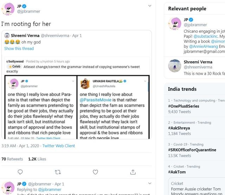
Task: Click JP's profile avatar at tweet top
Action: click(8, 9)
